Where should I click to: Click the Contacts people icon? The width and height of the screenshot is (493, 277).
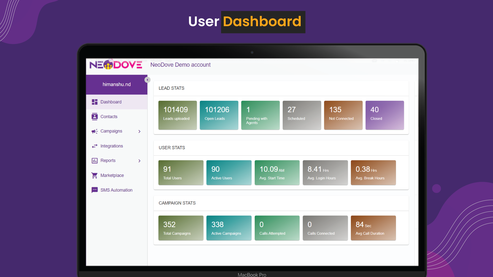pyautogui.click(x=94, y=116)
